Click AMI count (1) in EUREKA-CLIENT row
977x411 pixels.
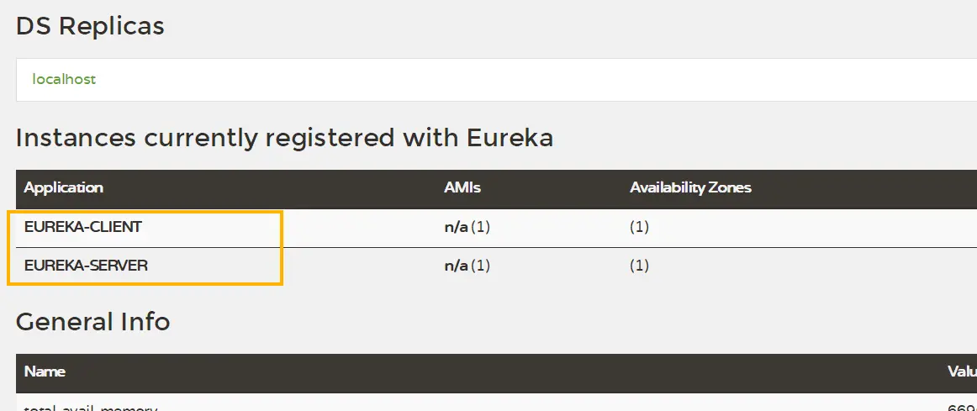click(480, 227)
